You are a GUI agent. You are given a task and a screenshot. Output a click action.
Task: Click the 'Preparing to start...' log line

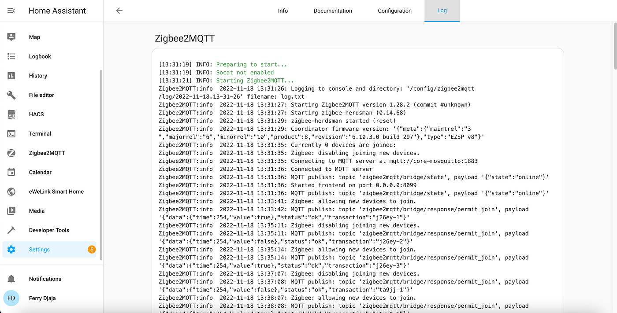[x=223, y=64]
